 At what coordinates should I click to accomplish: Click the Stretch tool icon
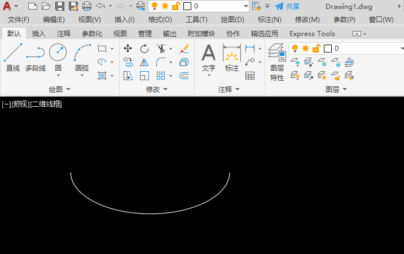(128, 76)
